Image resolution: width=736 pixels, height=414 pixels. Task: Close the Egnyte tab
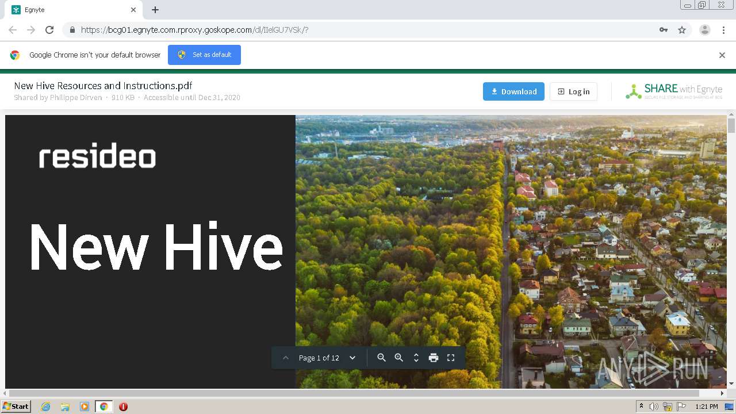click(x=133, y=10)
